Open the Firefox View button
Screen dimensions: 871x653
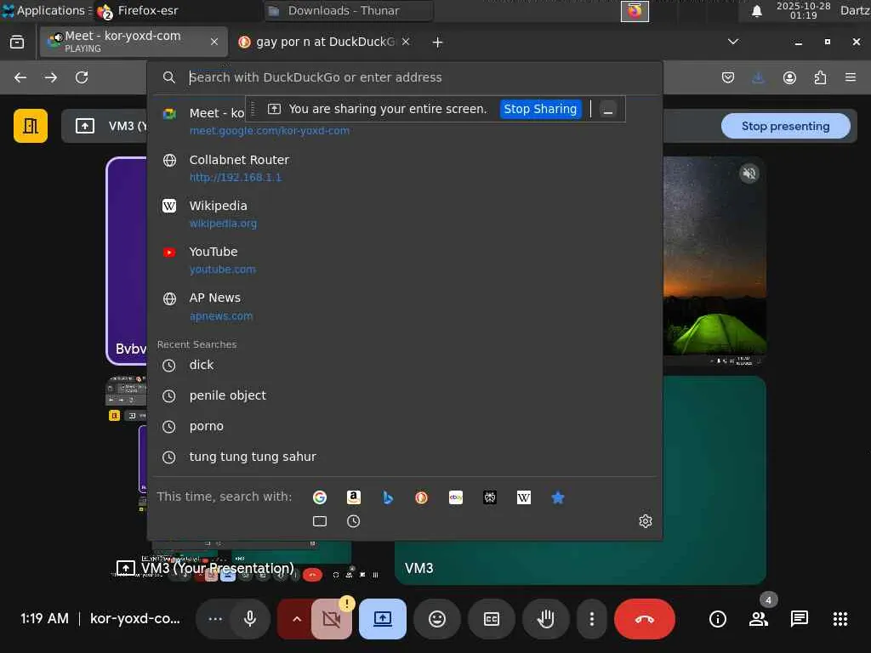17,43
